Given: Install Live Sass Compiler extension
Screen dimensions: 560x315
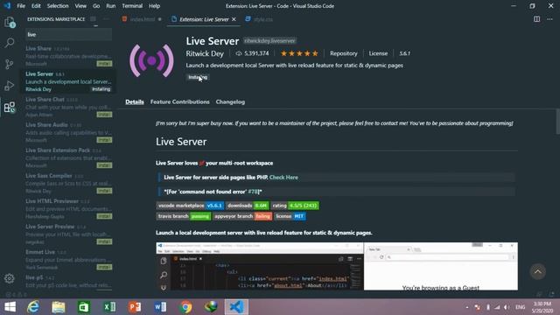Looking at the screenshot, I should pyautogui.click(x=104, y=191).
